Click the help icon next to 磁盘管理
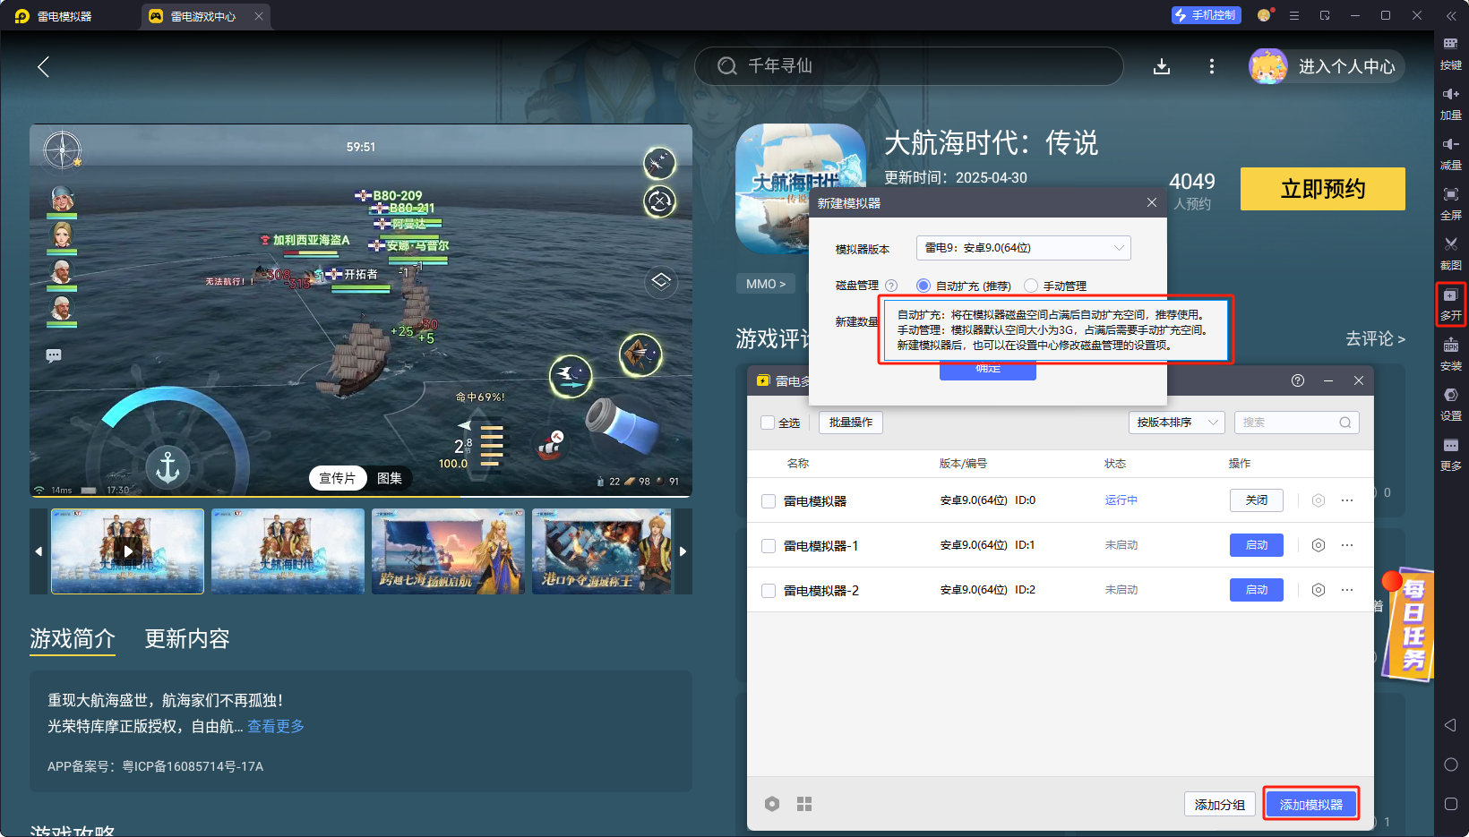The height and width of the screenshot is (837, 1469). pyautogui.click(x=891, y=286)
